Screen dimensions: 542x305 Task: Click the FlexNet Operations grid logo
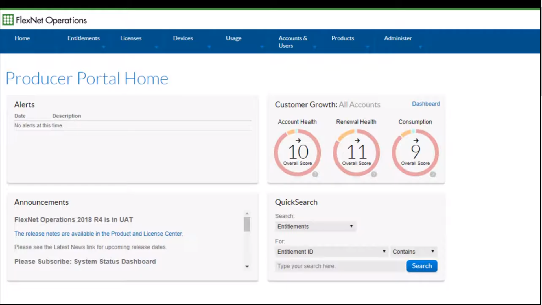pos(8,20)
